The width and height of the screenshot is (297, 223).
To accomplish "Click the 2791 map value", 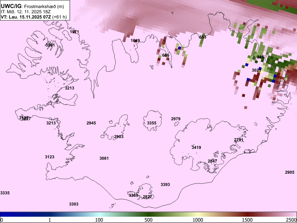I will point(239,140).
